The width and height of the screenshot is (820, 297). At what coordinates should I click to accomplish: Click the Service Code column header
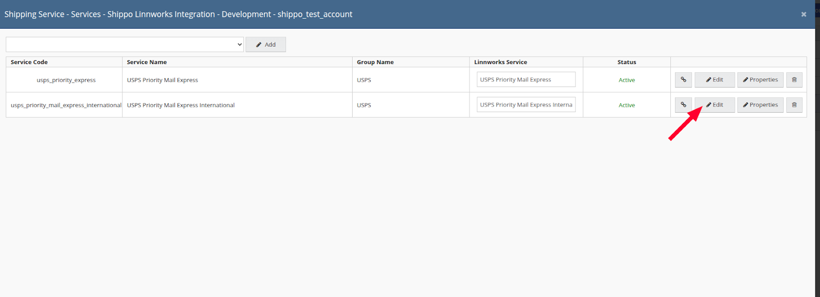click(29, 62)
